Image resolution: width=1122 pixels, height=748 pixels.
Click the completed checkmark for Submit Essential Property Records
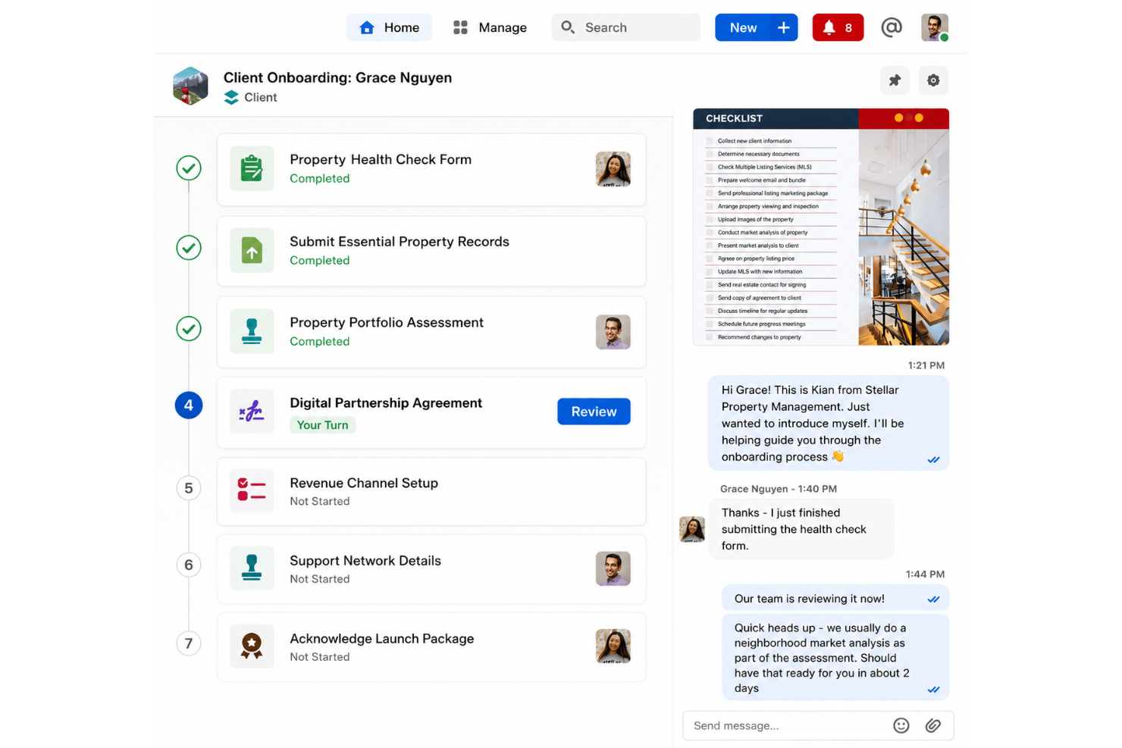coord(189,248)
